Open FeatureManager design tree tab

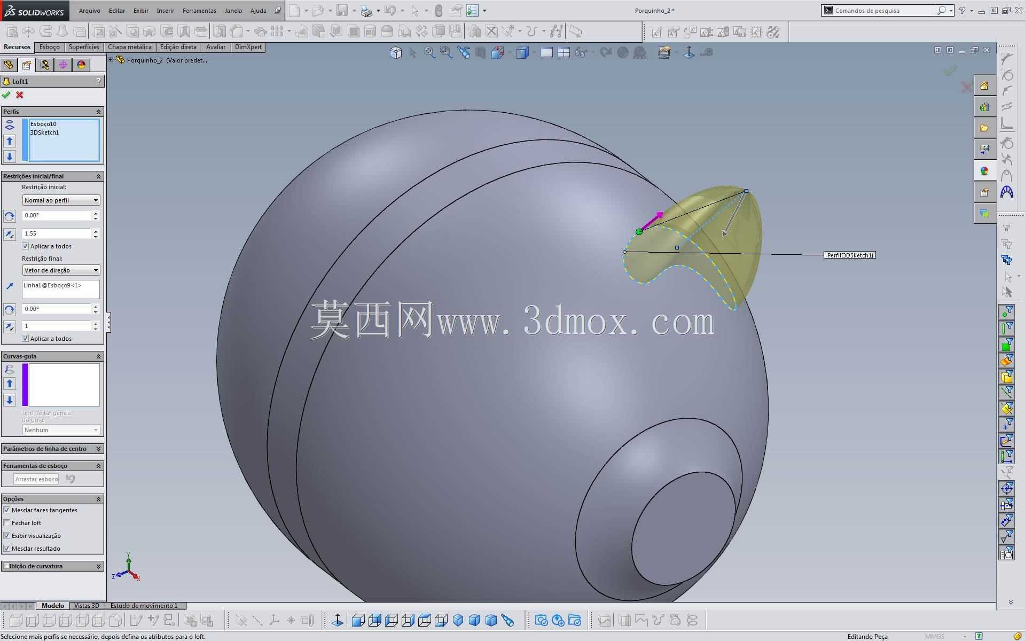tap(9, 65)
